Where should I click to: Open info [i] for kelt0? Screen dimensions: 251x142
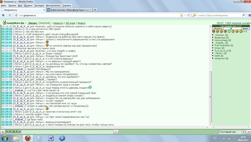[222, 56]
